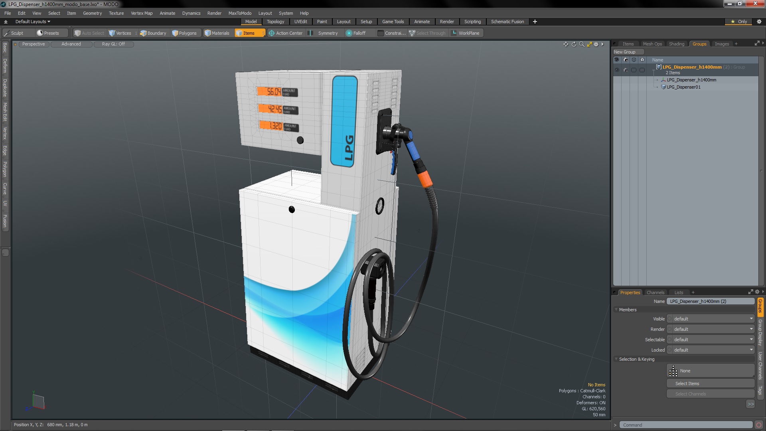Collapse the Members section

(x=616, y=310)
